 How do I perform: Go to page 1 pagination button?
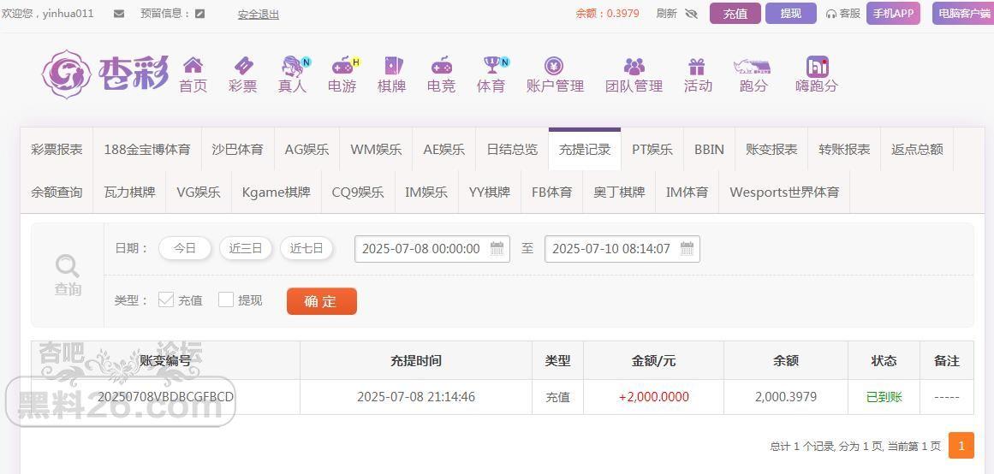961,446
